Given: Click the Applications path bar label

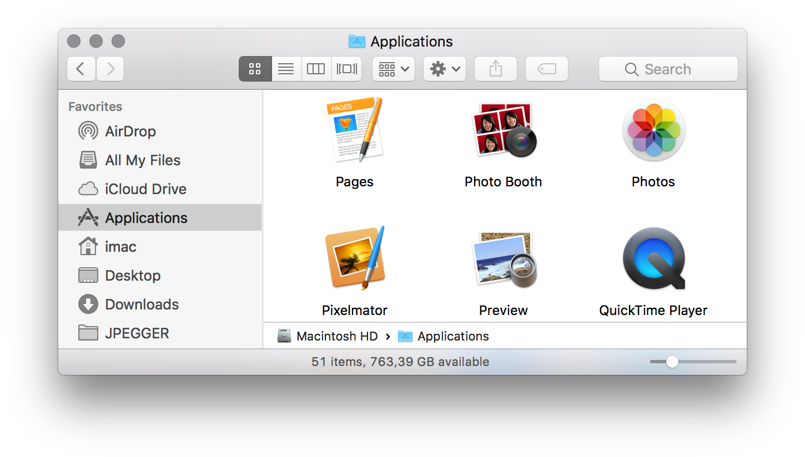Looking at the screenshot, I should pyautogui.click(x=453, y=336).
